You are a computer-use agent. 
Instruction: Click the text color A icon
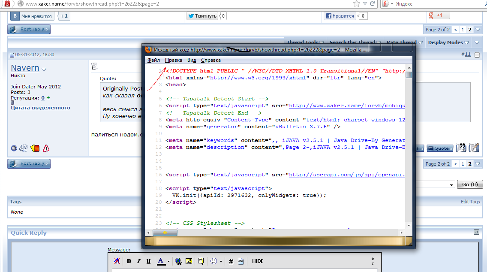(x=161, y=261)
